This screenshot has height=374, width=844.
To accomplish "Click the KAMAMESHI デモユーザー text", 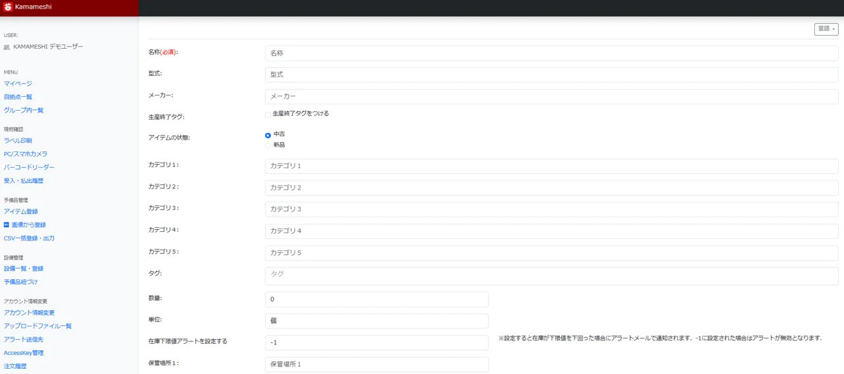I will coord(48,47).
